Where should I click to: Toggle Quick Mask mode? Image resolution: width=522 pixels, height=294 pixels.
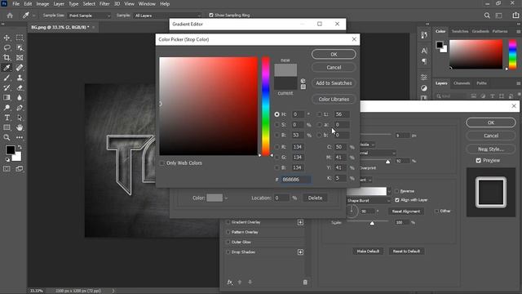pyautogui.click(x=7, y=169)
